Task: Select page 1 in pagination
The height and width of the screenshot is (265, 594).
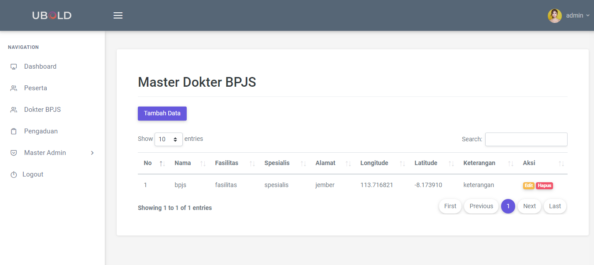Action: 508,206
